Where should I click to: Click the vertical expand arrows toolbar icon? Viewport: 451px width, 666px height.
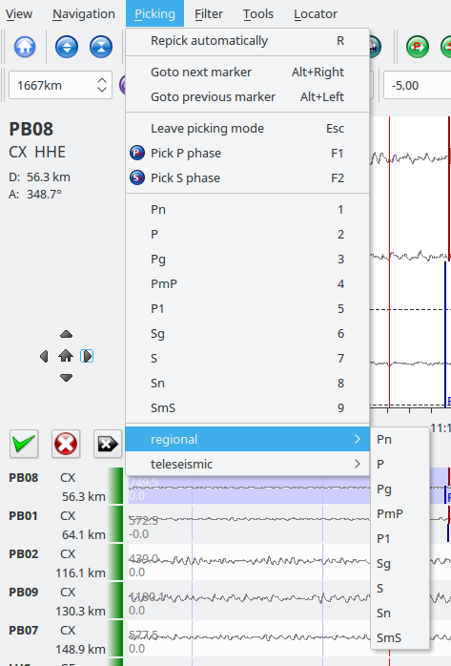pos(67,47)
